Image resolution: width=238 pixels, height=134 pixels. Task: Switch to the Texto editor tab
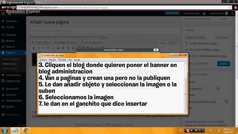173,43
